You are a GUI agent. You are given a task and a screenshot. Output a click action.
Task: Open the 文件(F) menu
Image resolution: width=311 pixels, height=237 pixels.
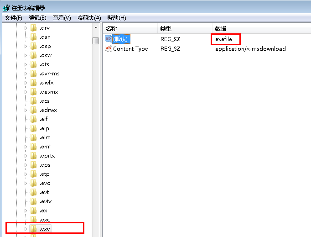pos(14,18)
